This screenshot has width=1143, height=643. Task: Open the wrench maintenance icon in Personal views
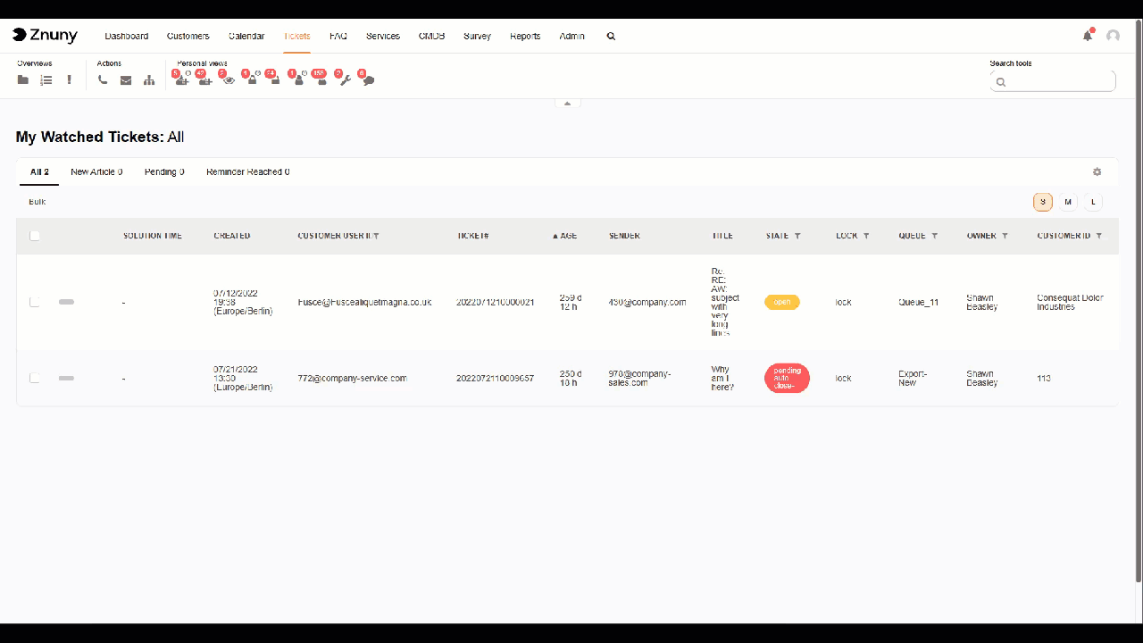point(345,80)
